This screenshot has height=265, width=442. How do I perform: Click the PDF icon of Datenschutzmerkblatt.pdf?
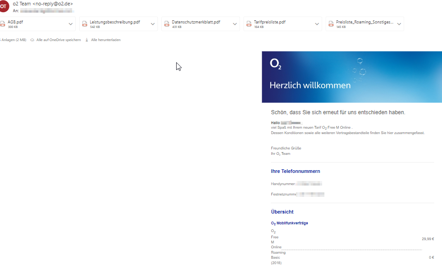click(167, 24)
